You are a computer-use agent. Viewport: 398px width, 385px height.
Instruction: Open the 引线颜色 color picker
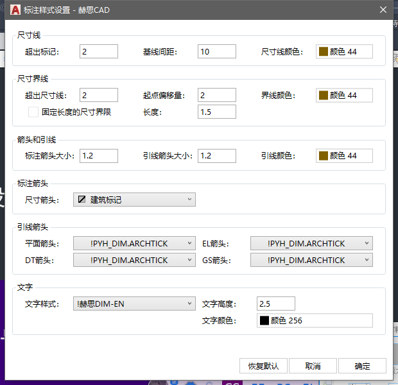coord(344,155)
